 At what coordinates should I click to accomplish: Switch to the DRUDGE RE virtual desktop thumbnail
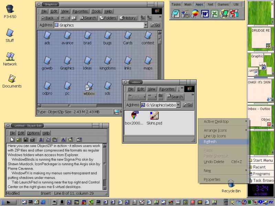tap(261, 38)
